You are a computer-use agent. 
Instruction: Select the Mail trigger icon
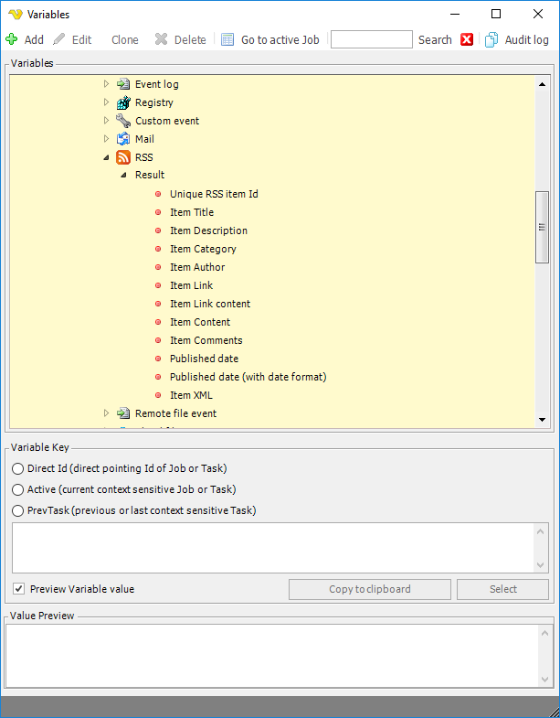click(123, 139)
